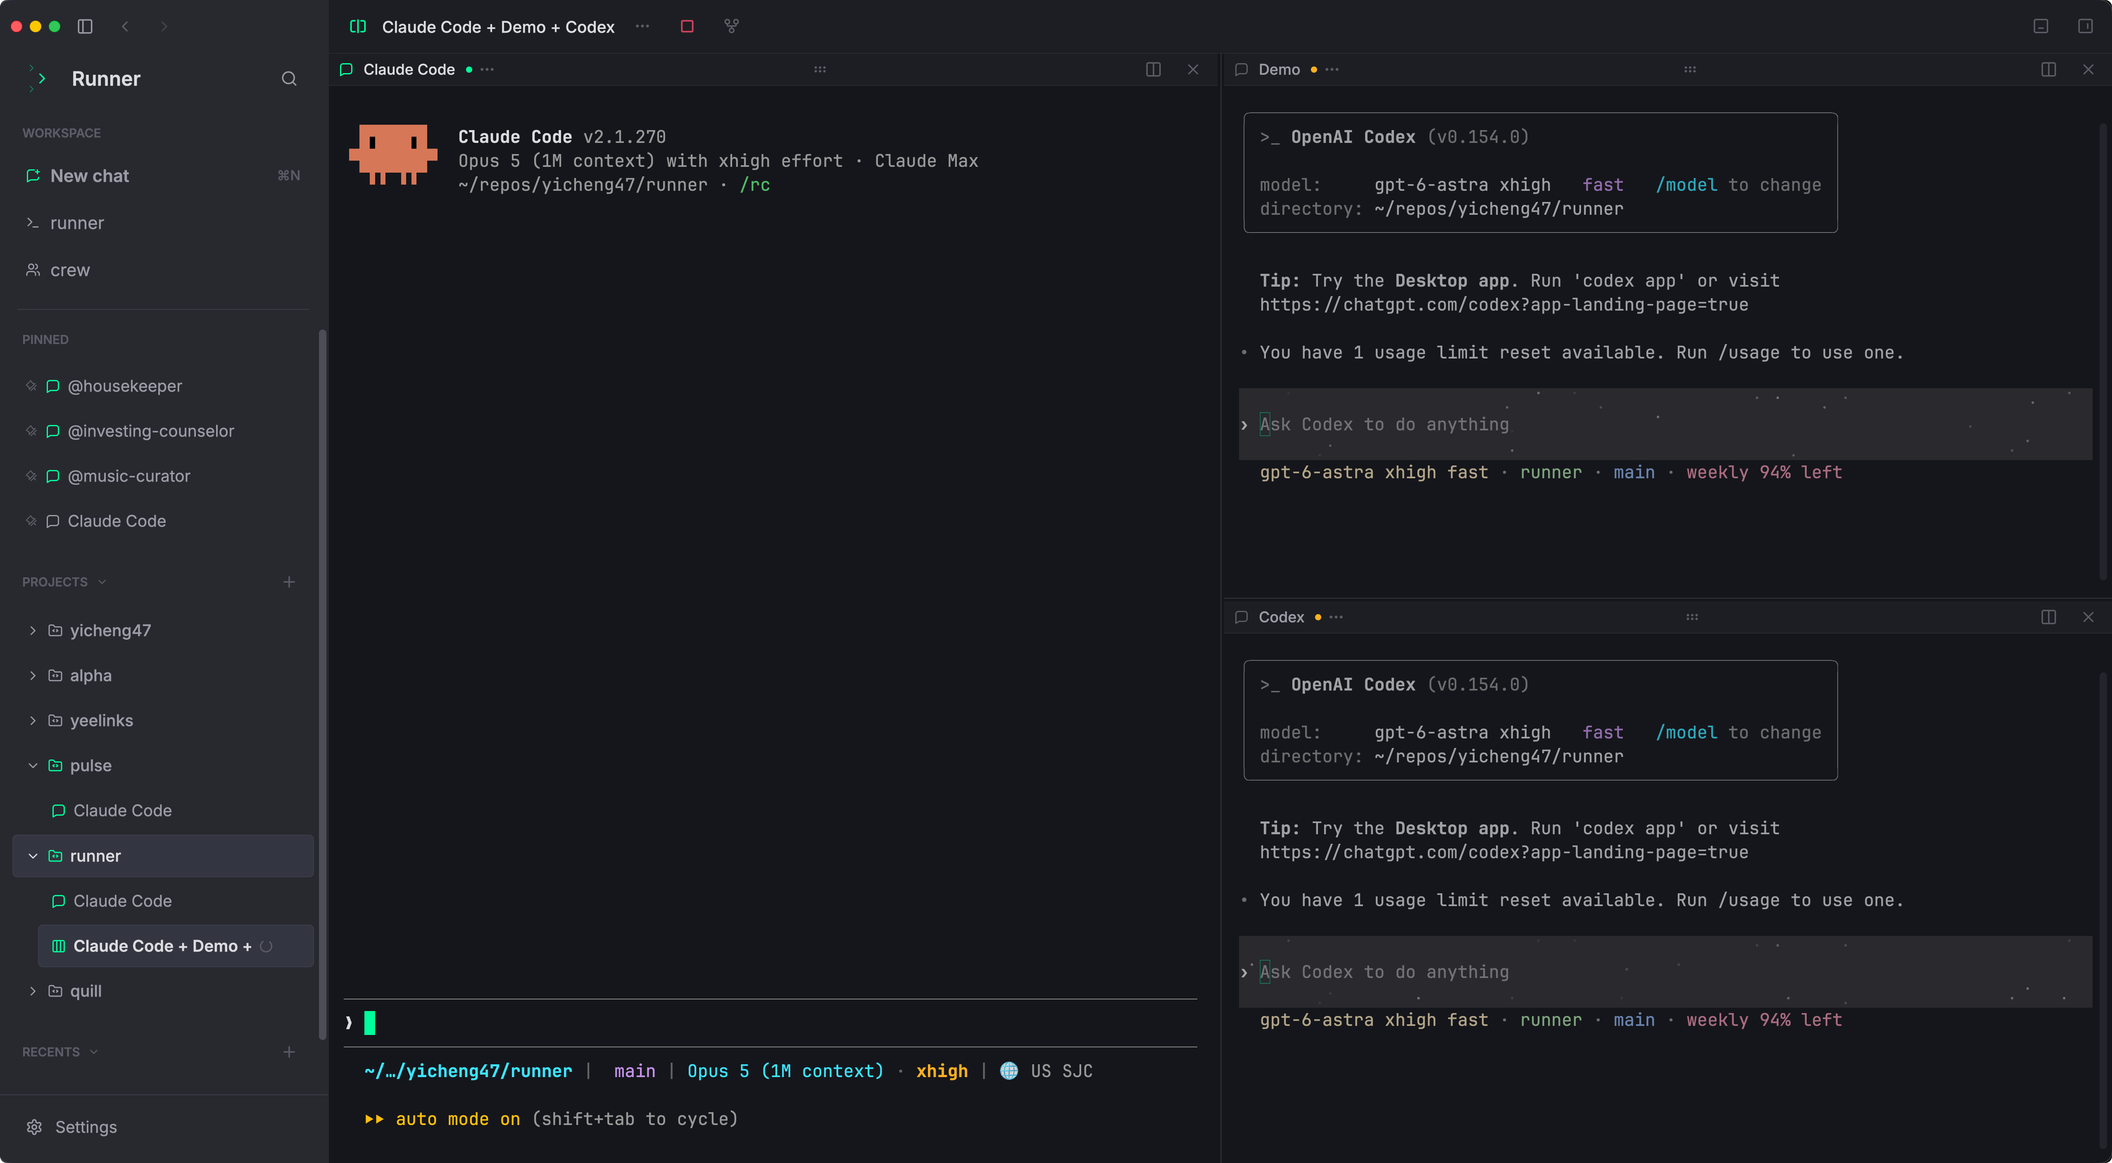Open Claude Code chat under runner project
The image size is (2112, 1163).
[176, 901]
